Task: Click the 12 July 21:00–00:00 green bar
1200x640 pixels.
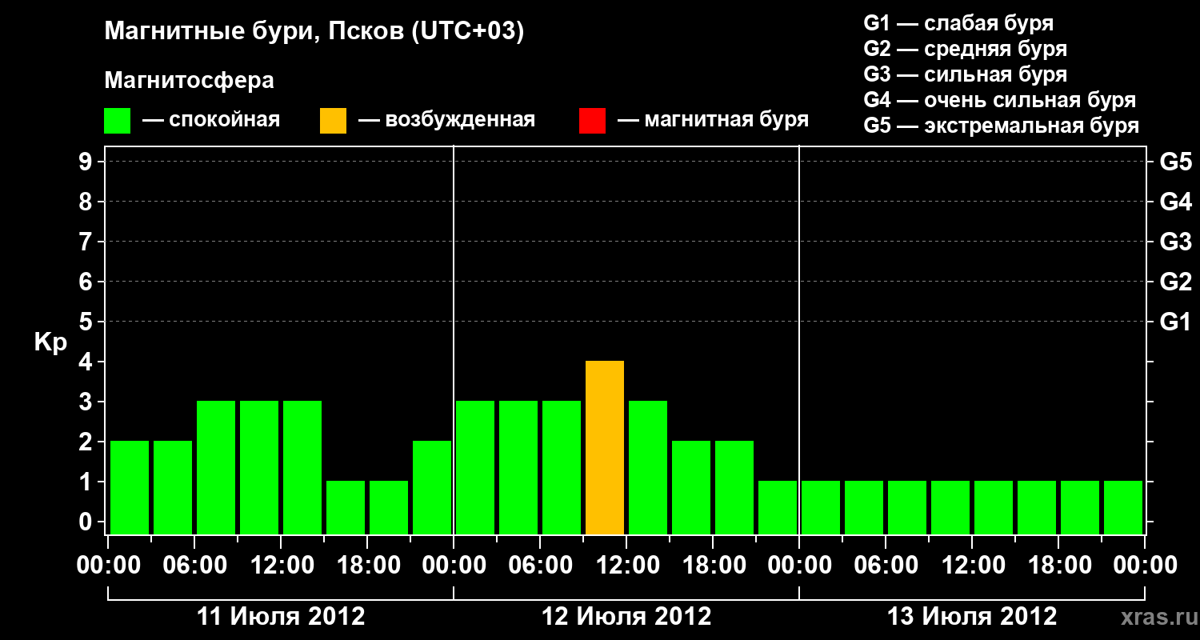Action: click(x=778, y=508)
